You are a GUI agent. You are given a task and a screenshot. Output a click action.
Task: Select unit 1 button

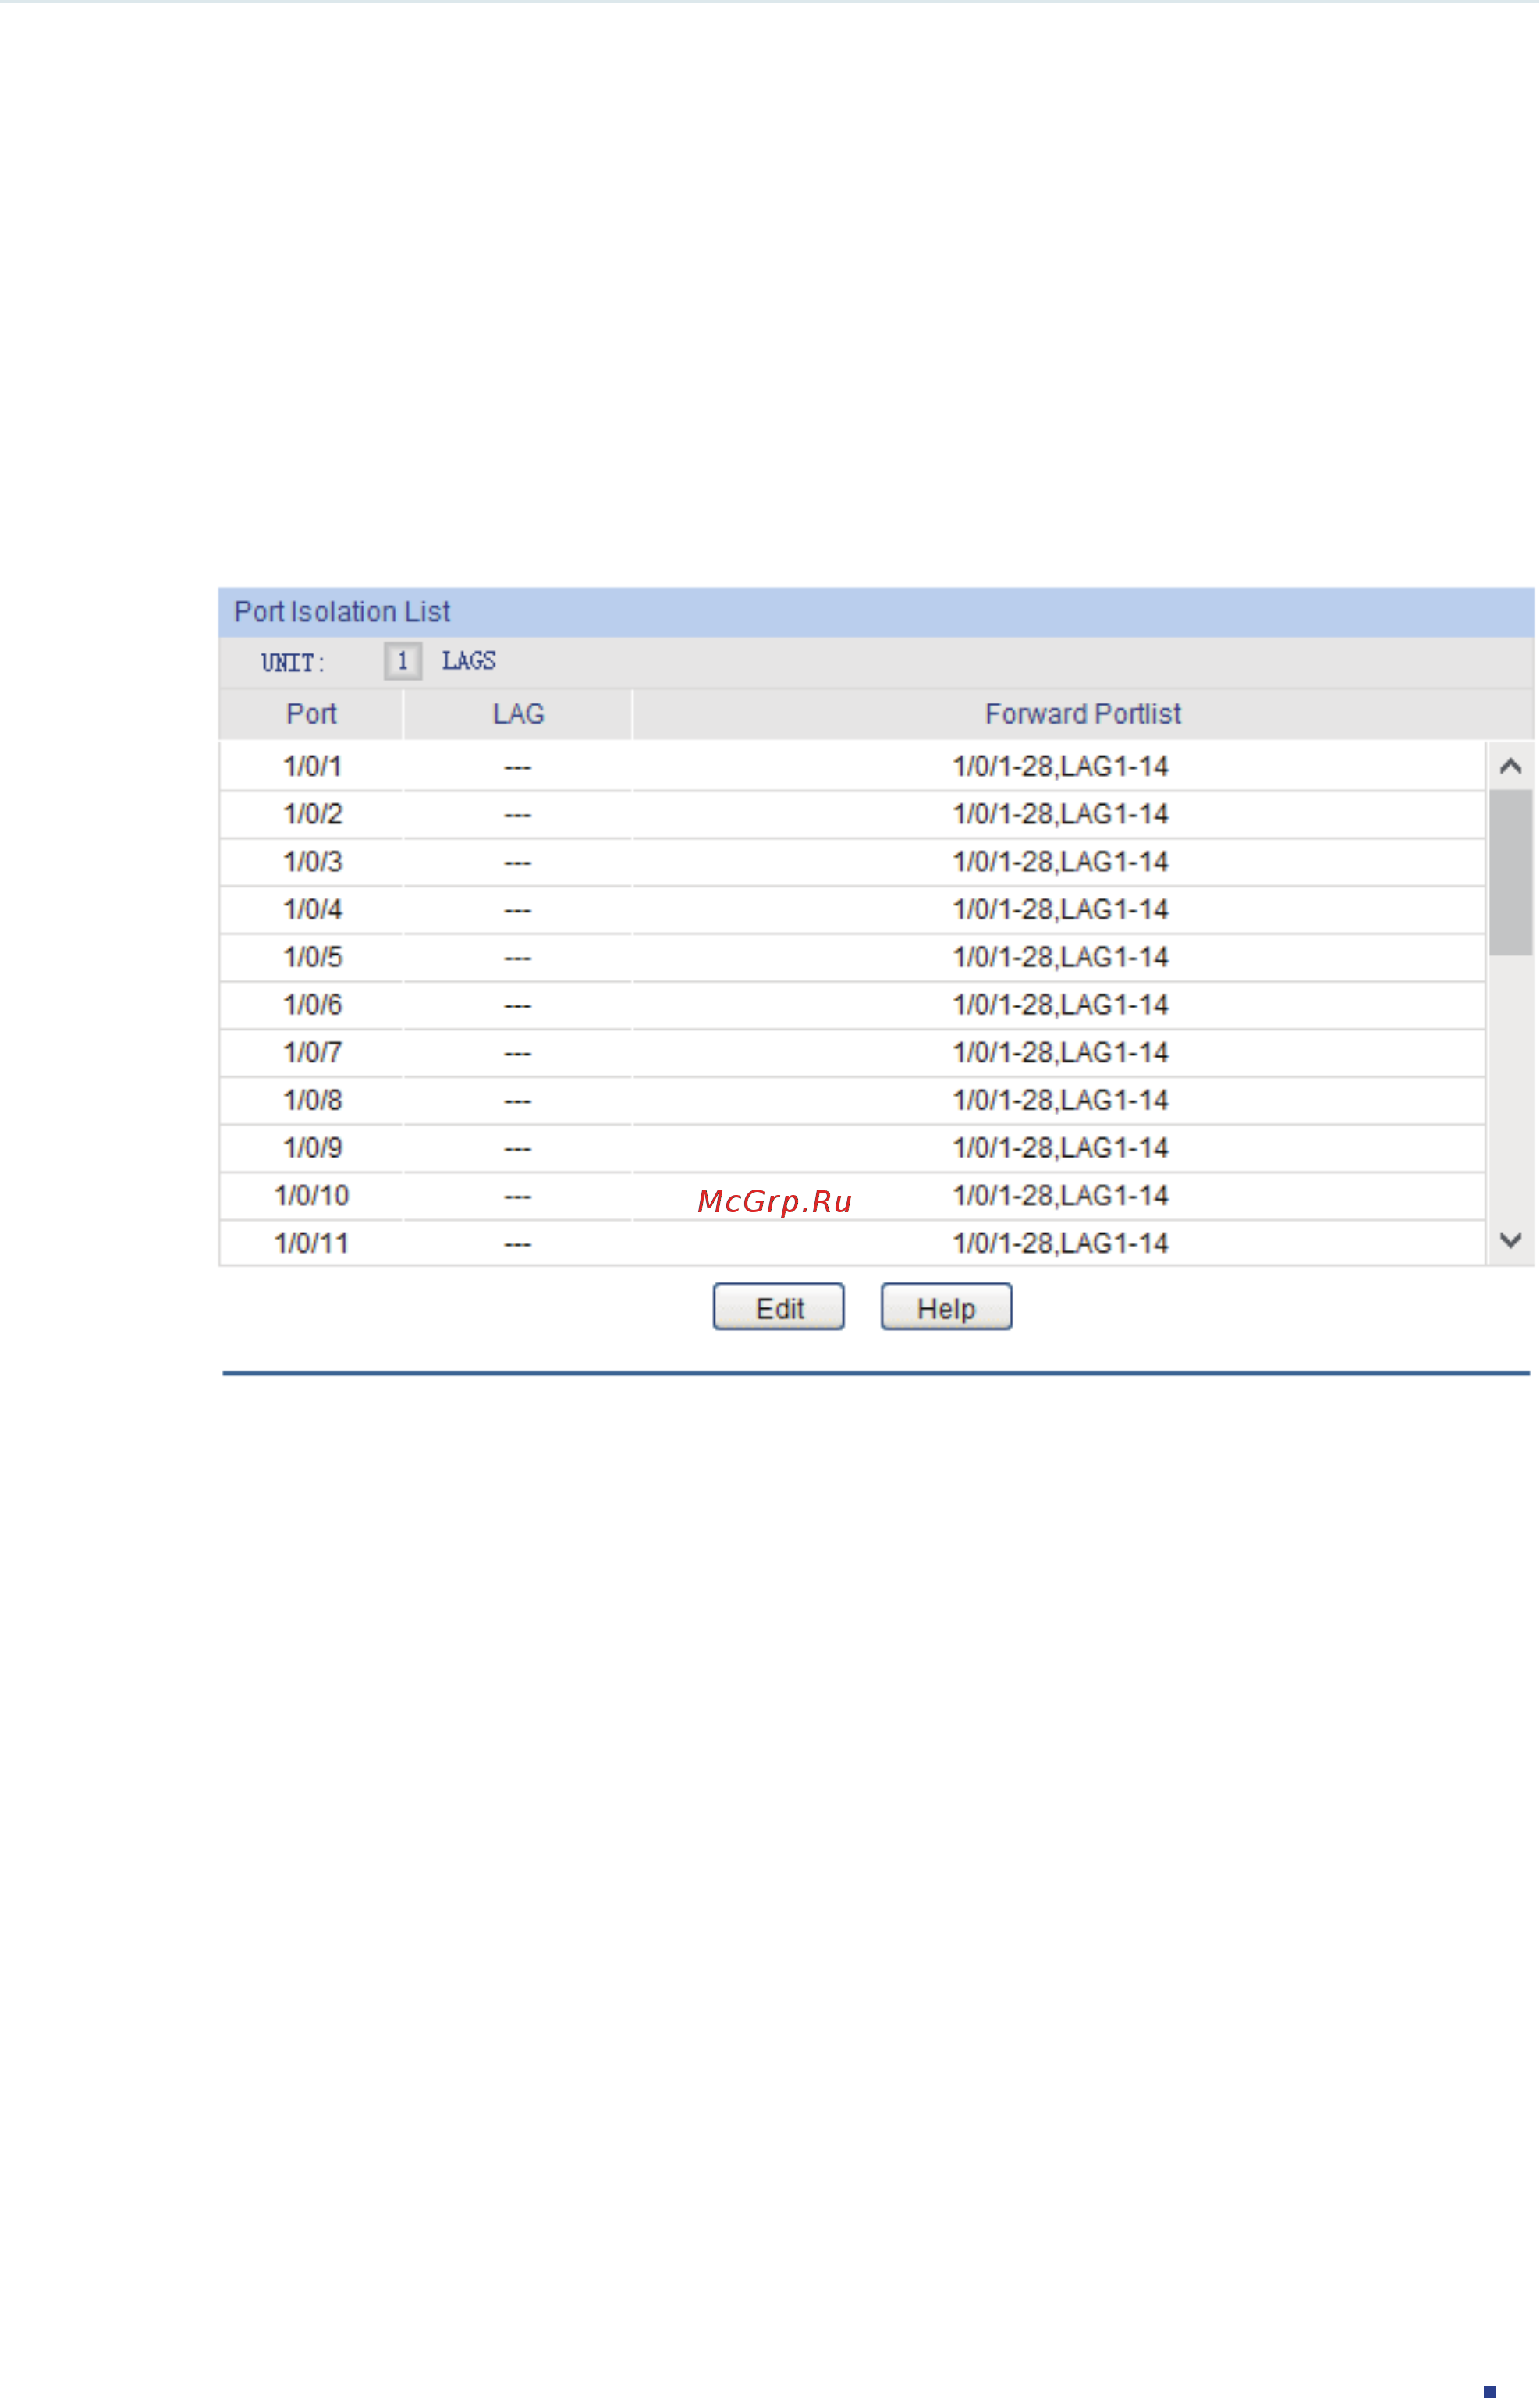pos(402,660)
